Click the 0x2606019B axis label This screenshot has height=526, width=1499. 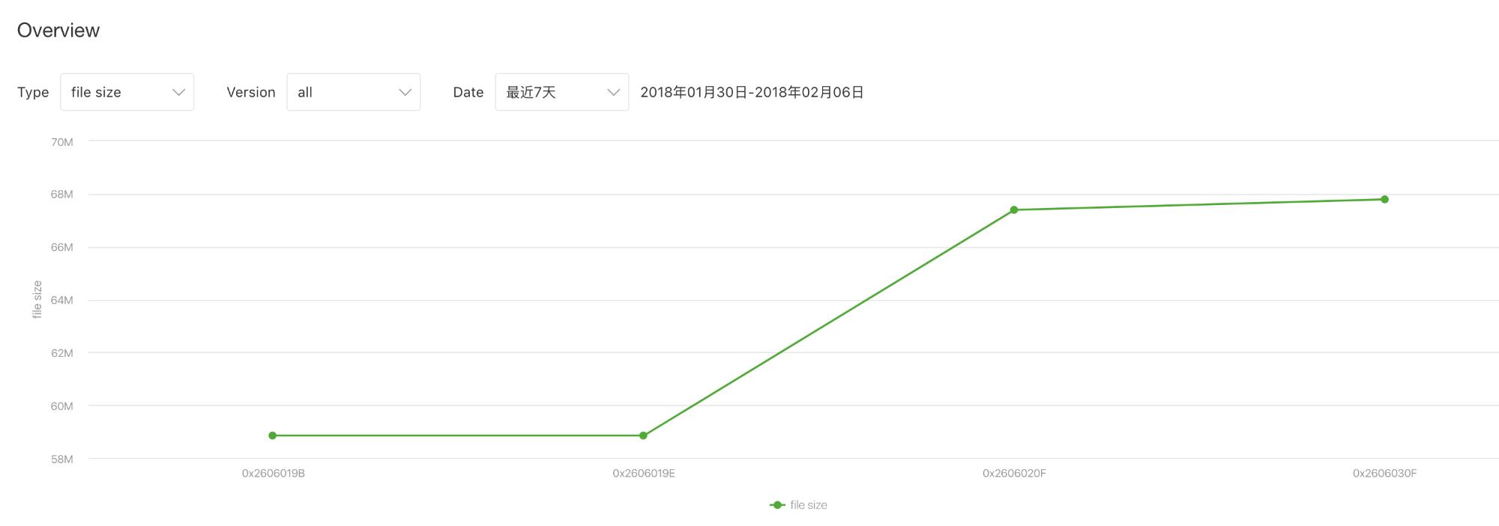273,474
